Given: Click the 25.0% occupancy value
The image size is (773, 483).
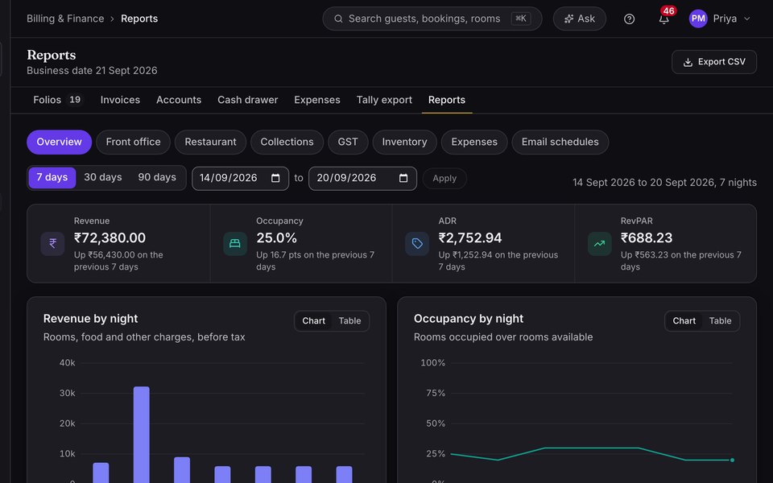Looking at the screenshot, I should point(276,238).
